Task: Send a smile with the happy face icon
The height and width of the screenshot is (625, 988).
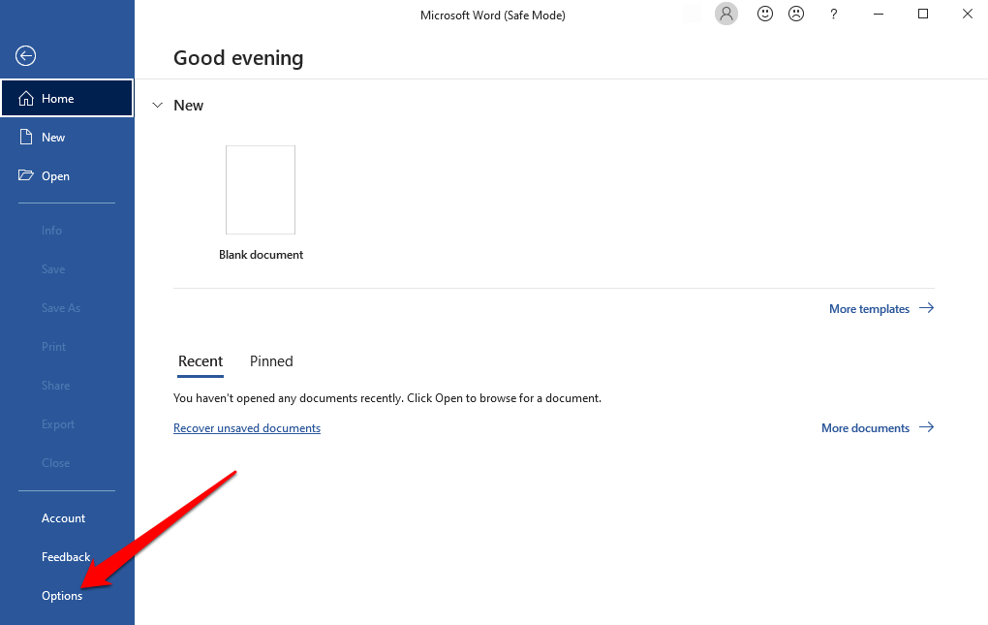Action: 765,15
